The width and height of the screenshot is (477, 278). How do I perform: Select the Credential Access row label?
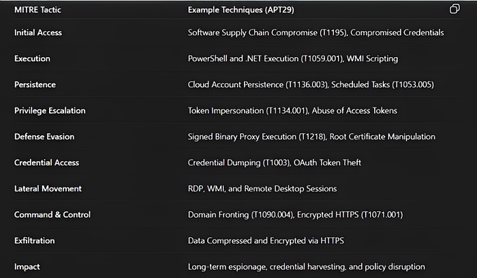coord(46,162)
